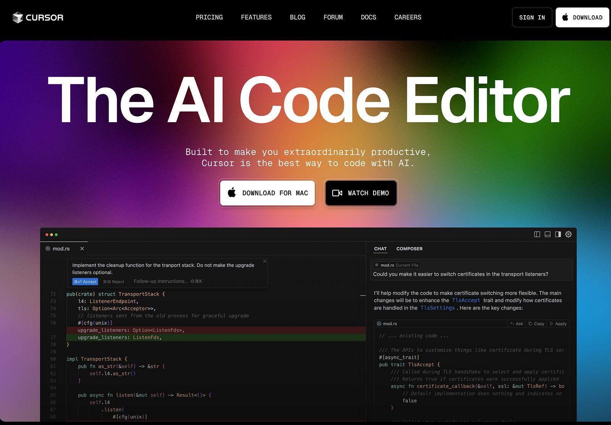Switch to the Chat tab
Screen dimensions: 611x425
point(380,249)
